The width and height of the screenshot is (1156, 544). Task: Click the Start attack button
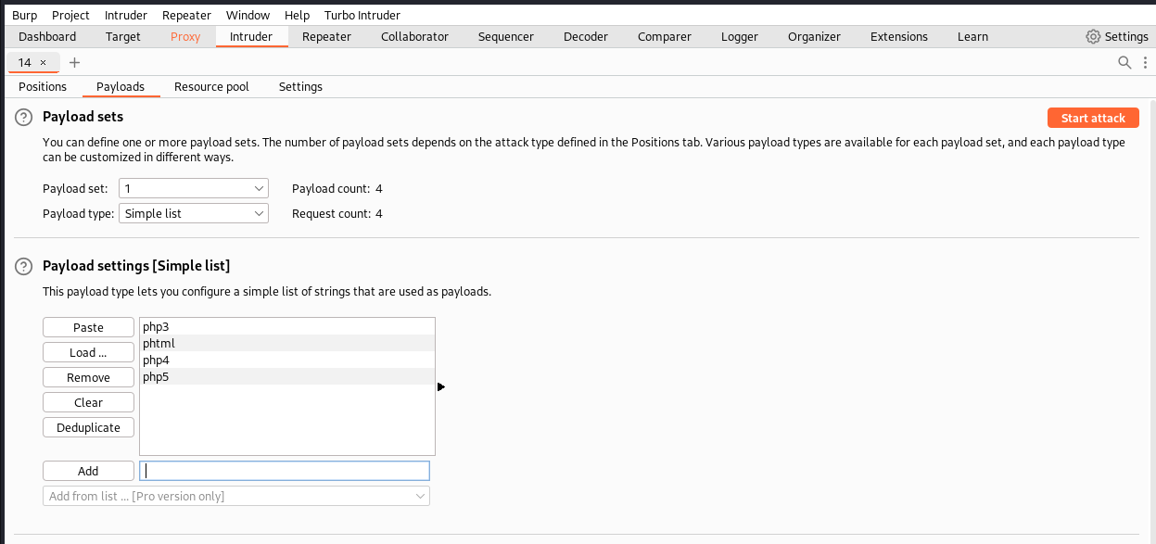[x=1093, y=118]
